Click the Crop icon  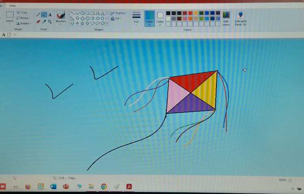click(22, 13)
